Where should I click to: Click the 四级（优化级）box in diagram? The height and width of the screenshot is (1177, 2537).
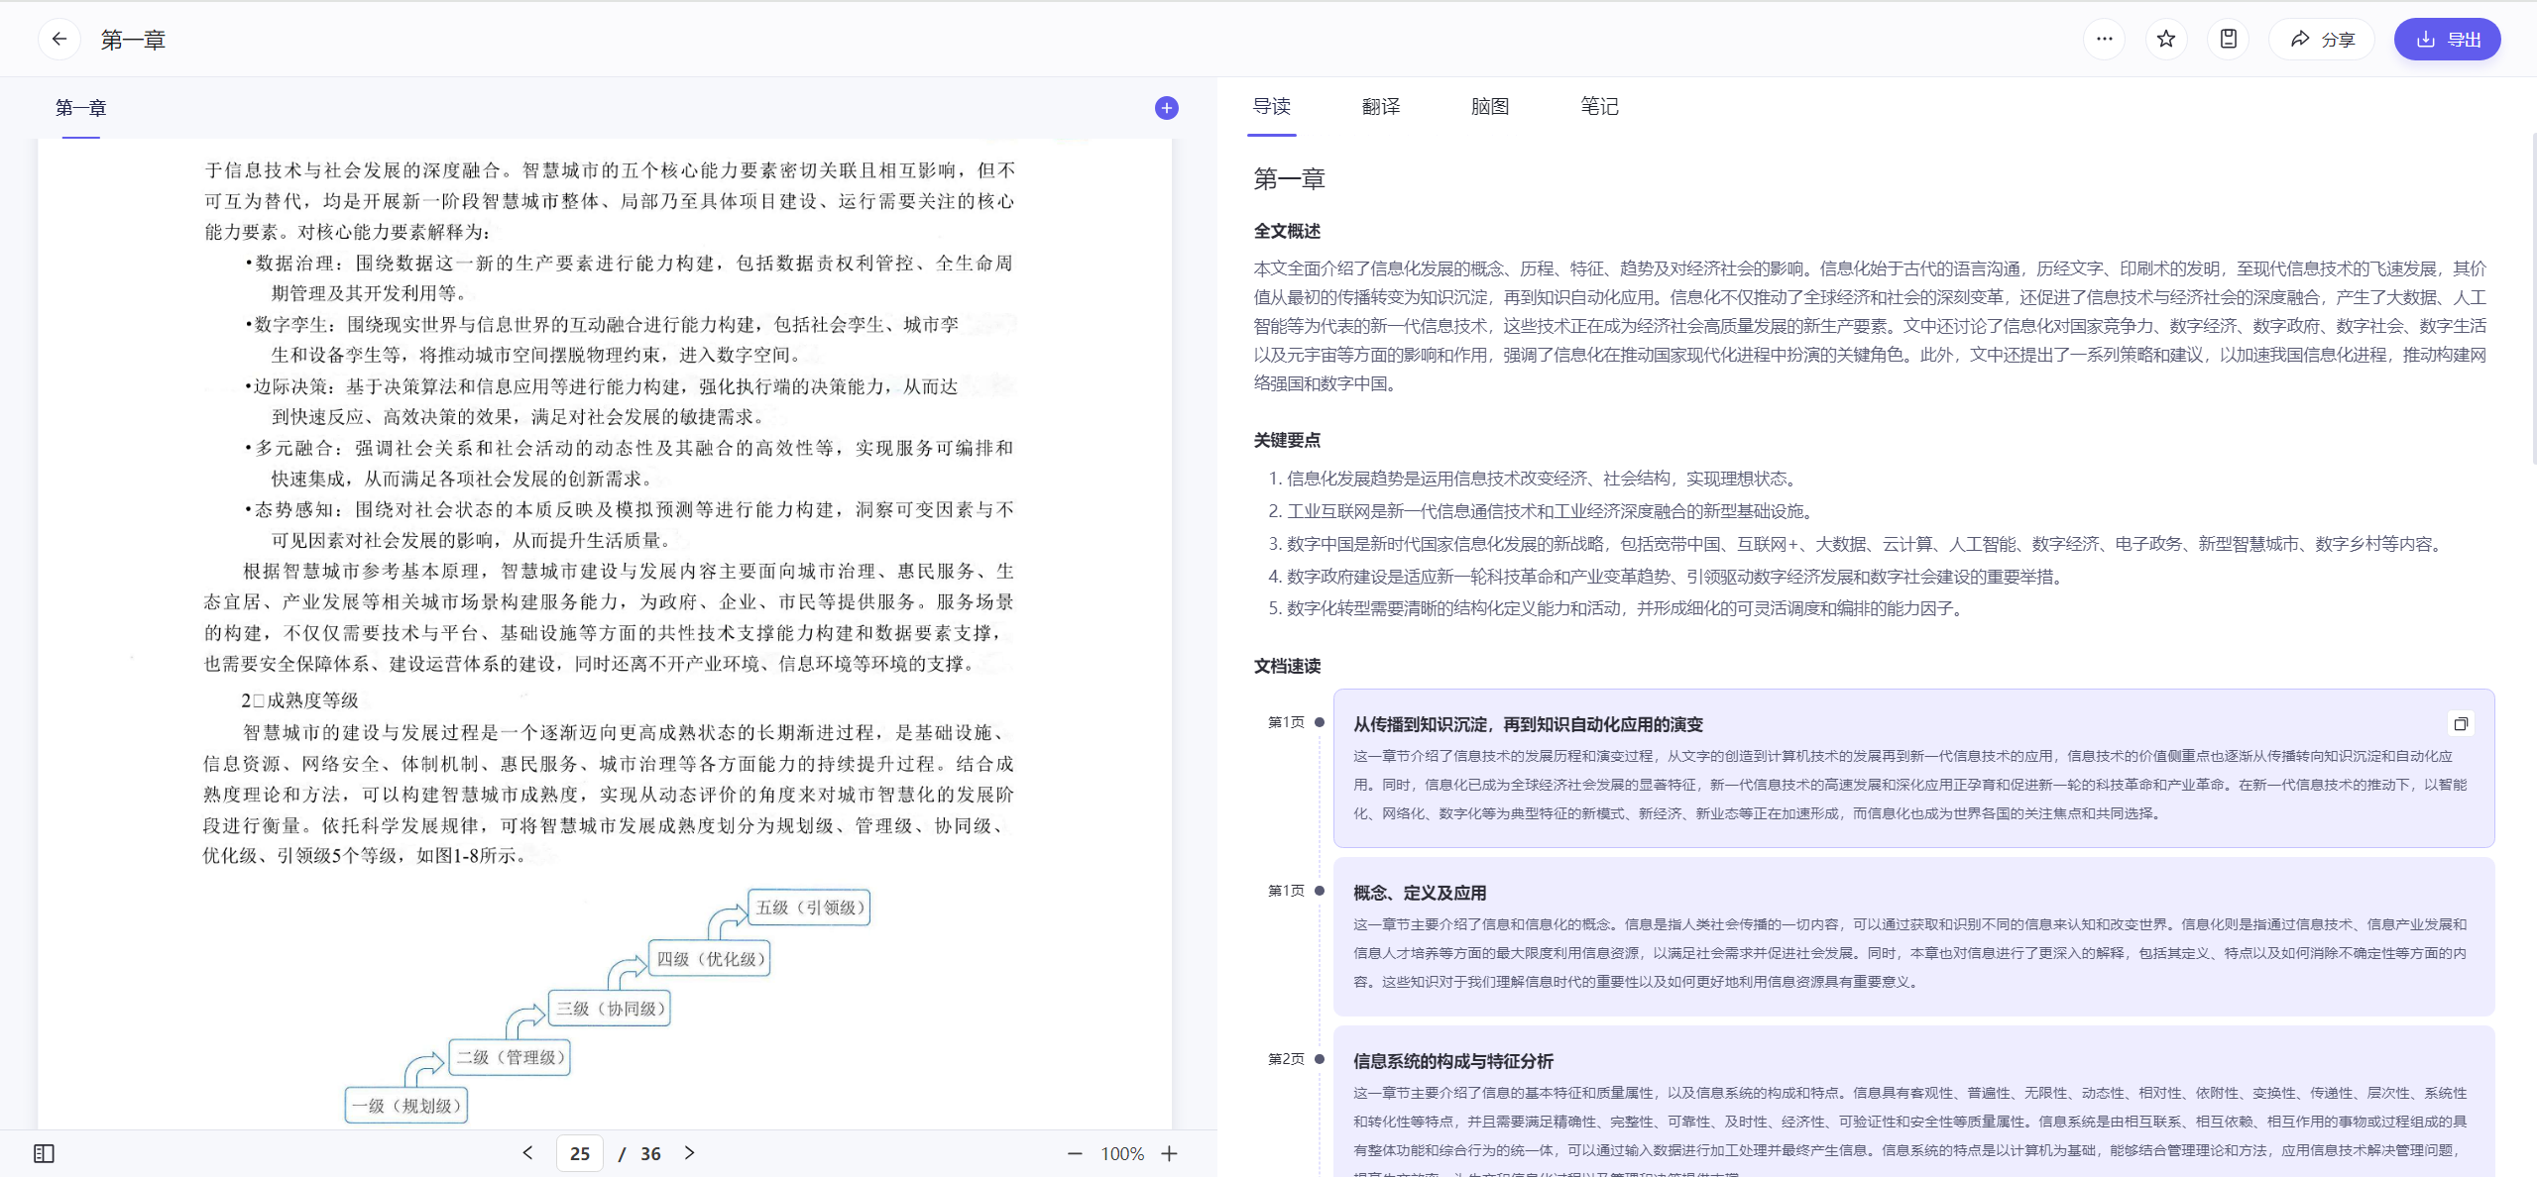point(709,959)
